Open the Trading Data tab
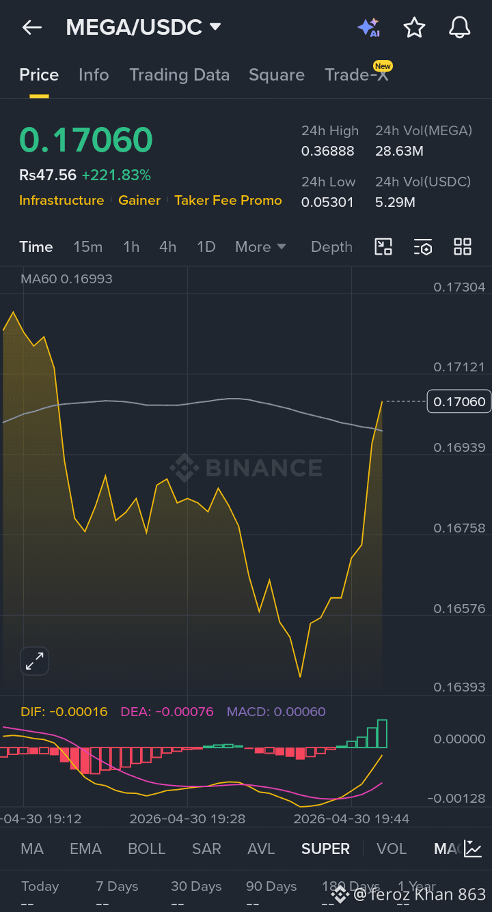 (x=179, y=75)
